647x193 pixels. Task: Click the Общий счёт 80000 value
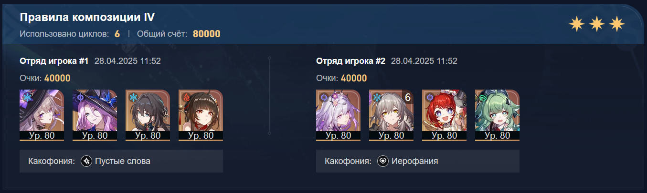[x=207, y=34]
